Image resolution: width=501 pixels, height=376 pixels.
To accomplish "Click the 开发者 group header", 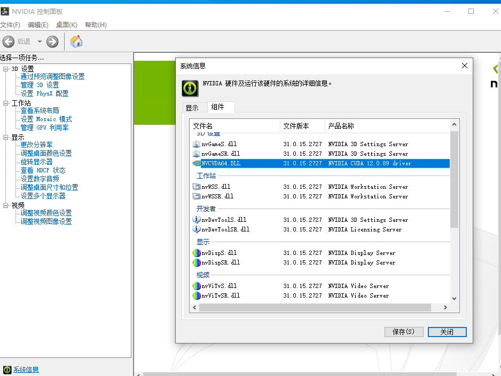I will click(206, 209).
